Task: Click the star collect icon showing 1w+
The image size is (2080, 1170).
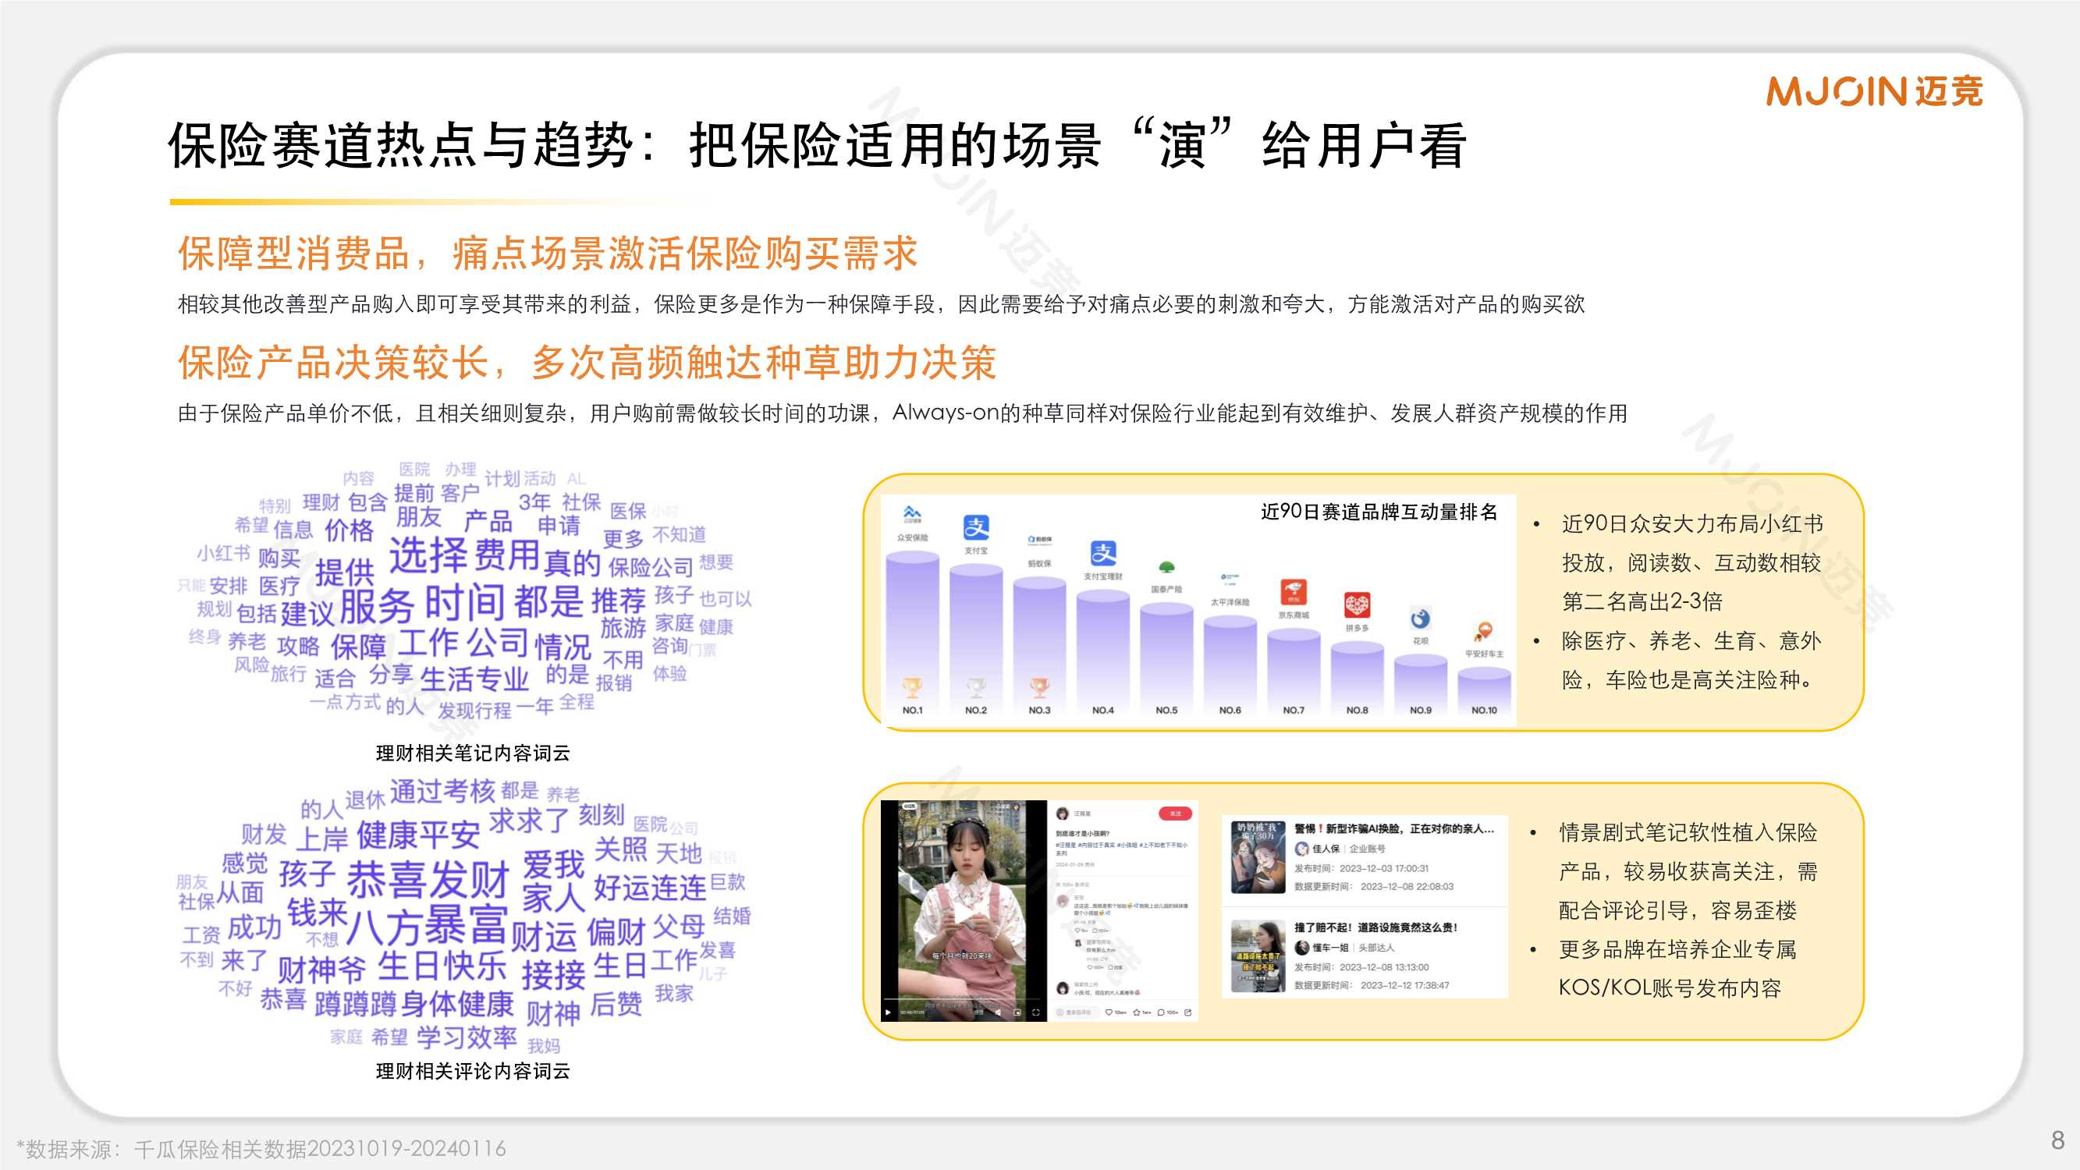Action: (x=1137, y=1012)
